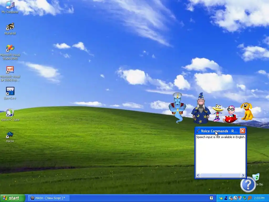Click the yellow dog agent character
269x202 pixels.
point(247,111)
